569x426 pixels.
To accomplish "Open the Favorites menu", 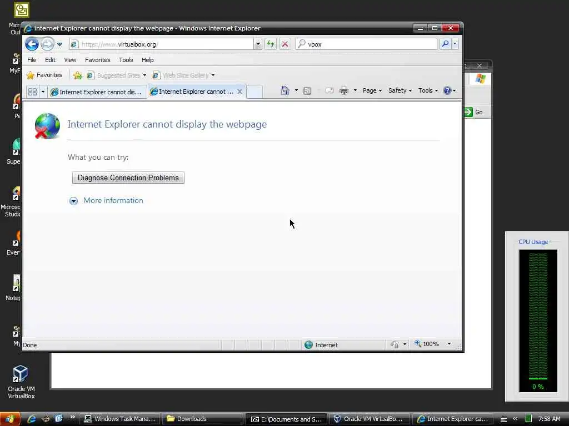I will 98,60.
